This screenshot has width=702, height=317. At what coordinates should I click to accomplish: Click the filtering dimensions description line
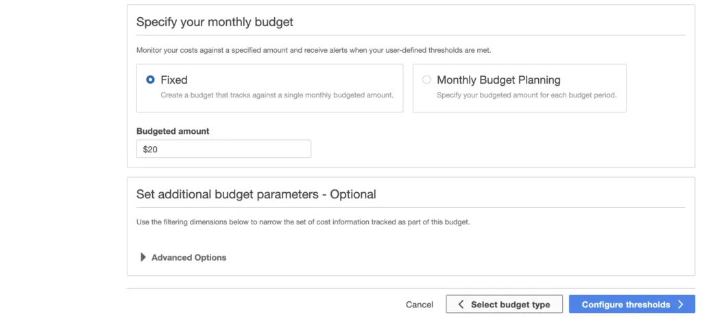(303, 222)
